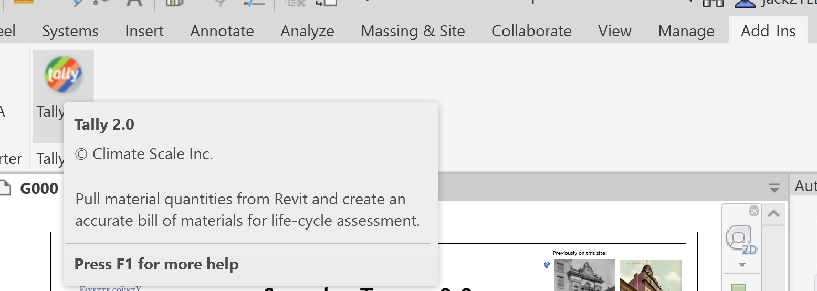Go to the Collaborate tab
The image size is (817, 291).
tap(531, 31)
